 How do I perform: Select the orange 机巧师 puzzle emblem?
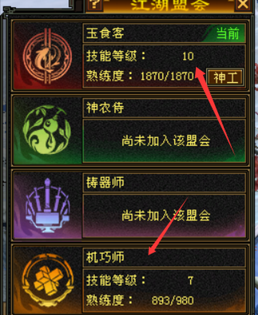(47, 280)
